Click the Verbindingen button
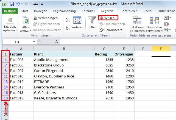 45,18
